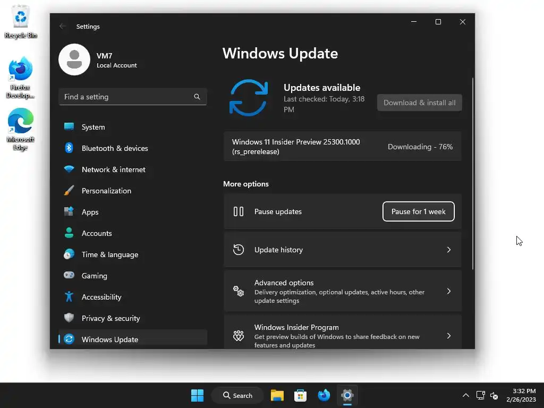The width and height of the screenshot is (544, 408).
Task: Click the Downloading - 76% status text
Action: [x=420, y=147]
